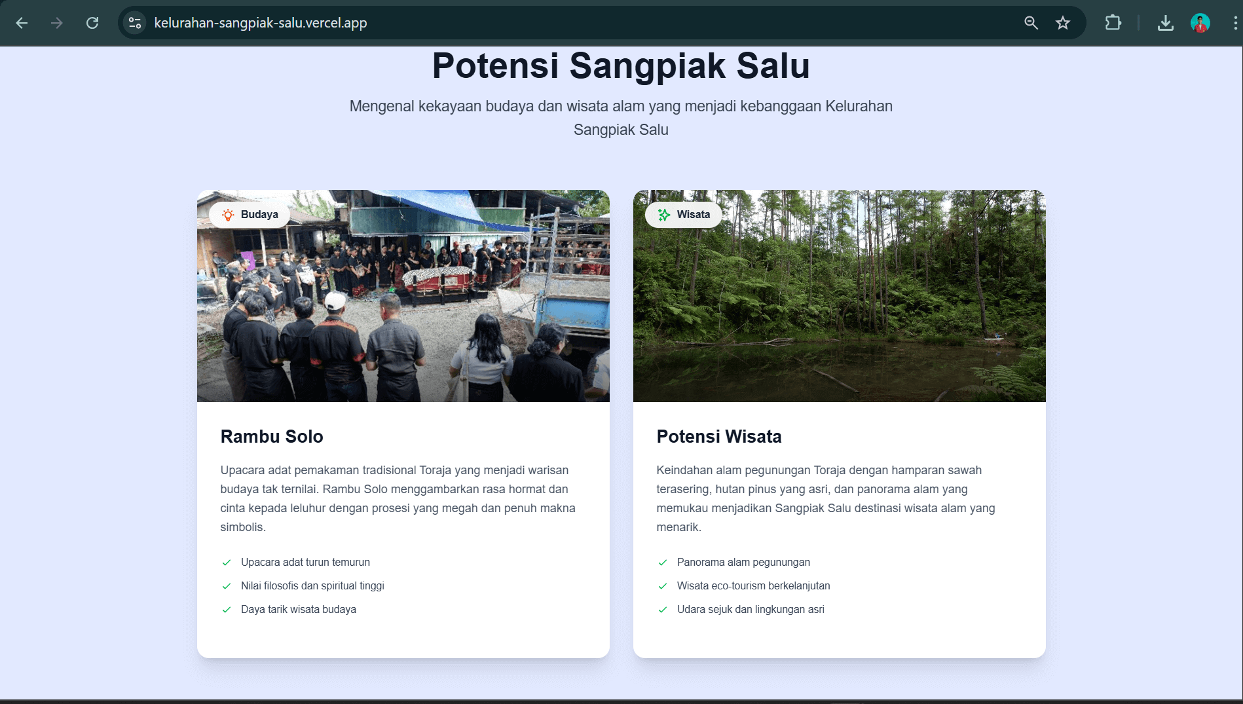The height and width of the screenshot is (704, 1243).
Task: Select the Potensi Wisata heading link
Action: coord(718,436)
